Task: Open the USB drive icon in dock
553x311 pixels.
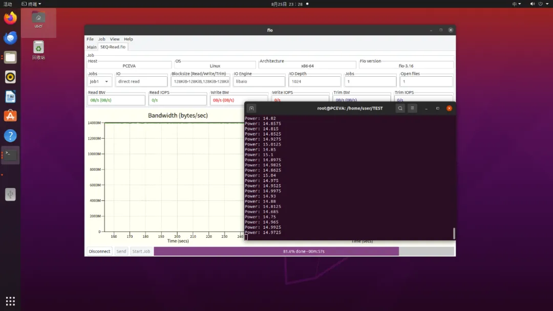Action: tap(10, 194)
